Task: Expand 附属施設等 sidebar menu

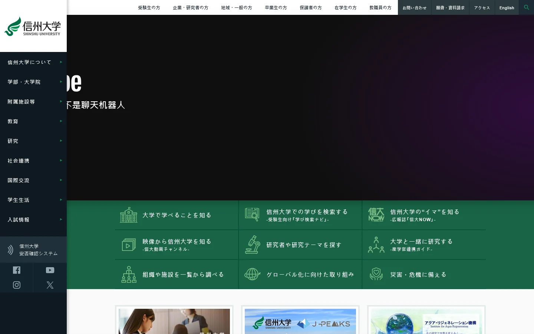Action: pyautogui.click(x=33, y=101)
